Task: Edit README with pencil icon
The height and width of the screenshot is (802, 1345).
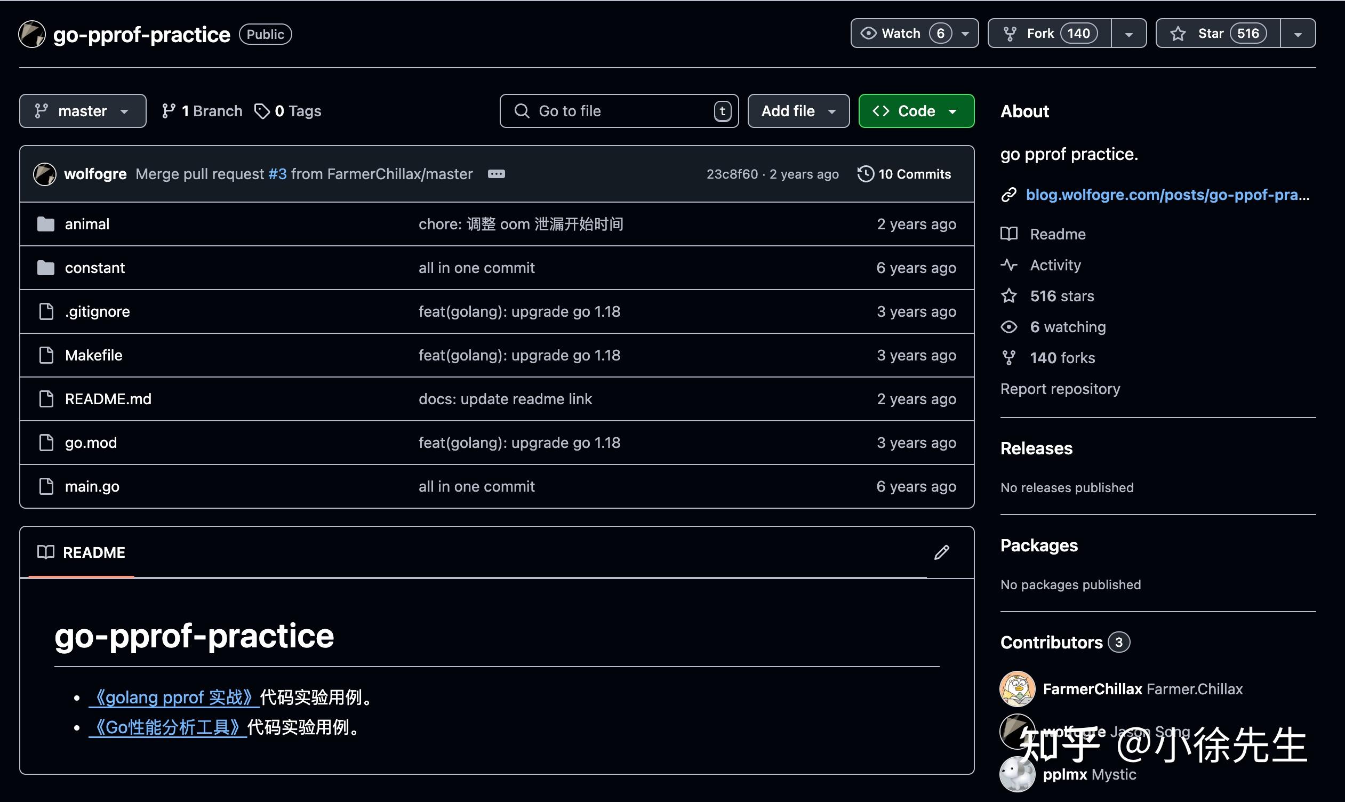Action: pyautogui.click(x=942, y=552)
